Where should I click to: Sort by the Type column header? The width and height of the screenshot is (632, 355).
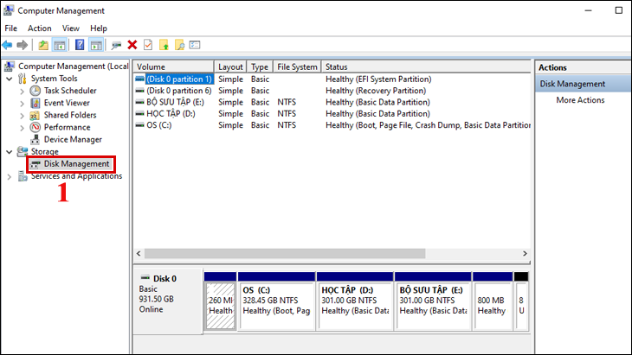tap(260, 67)
